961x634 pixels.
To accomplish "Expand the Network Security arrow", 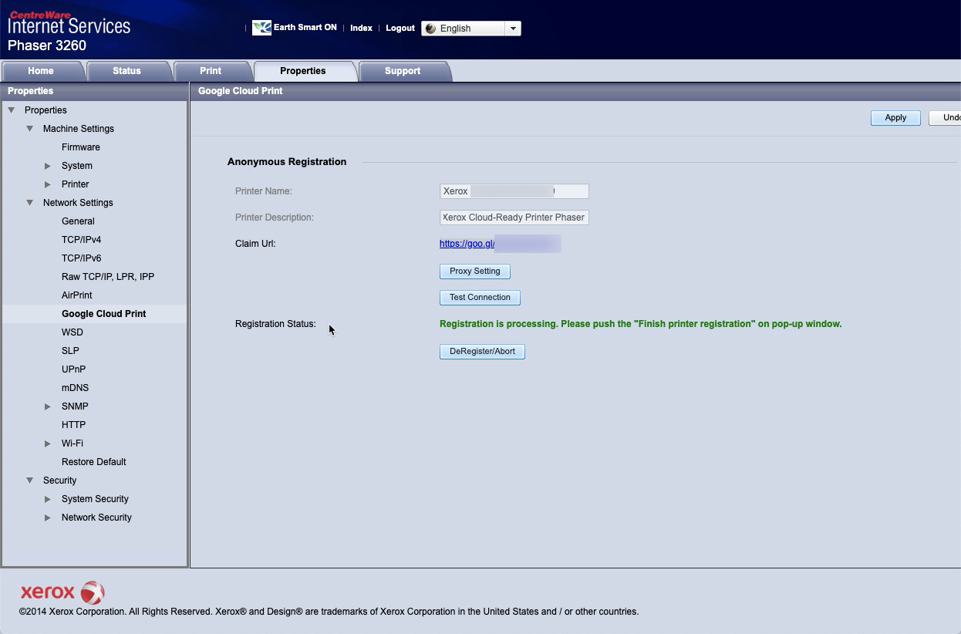I will click(48, 518).
